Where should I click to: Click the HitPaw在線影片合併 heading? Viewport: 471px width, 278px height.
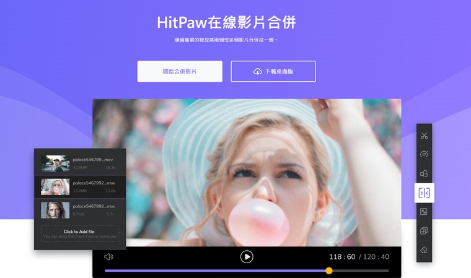pyautogui.click(x=226, y=22)
